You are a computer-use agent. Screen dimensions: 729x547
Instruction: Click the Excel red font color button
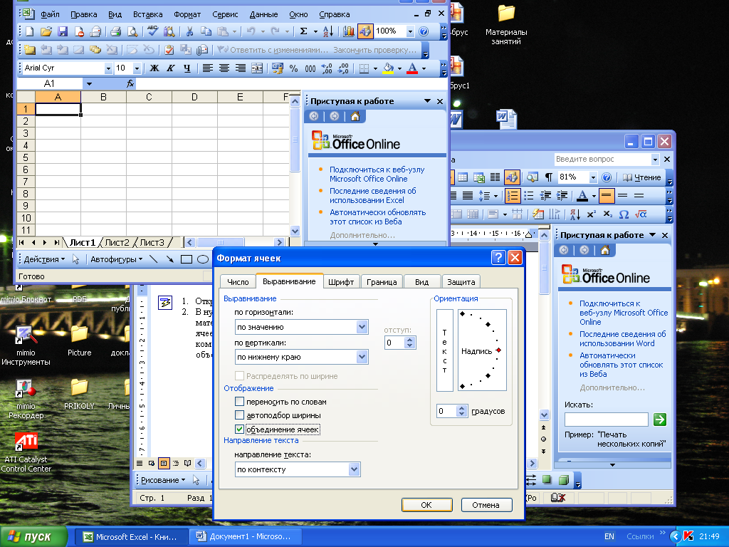pyautogui.click(x=412, y=68)
